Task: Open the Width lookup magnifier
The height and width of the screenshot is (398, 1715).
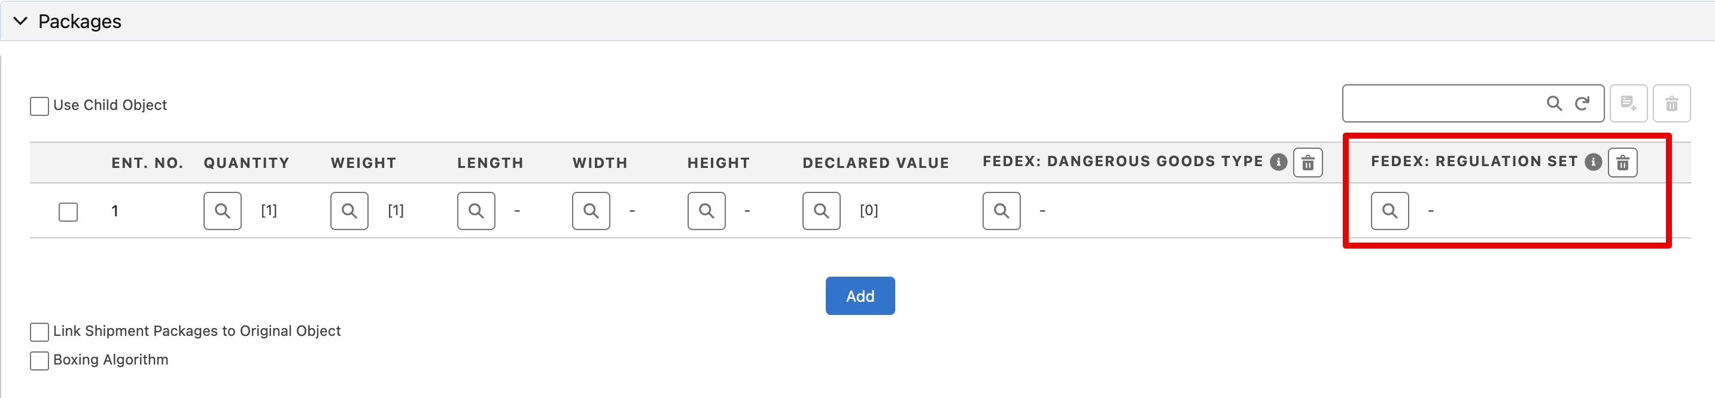Action: (591, 210)
